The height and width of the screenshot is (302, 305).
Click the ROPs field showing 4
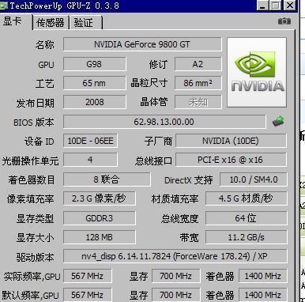pyautogui.click(x=90, y=160)
